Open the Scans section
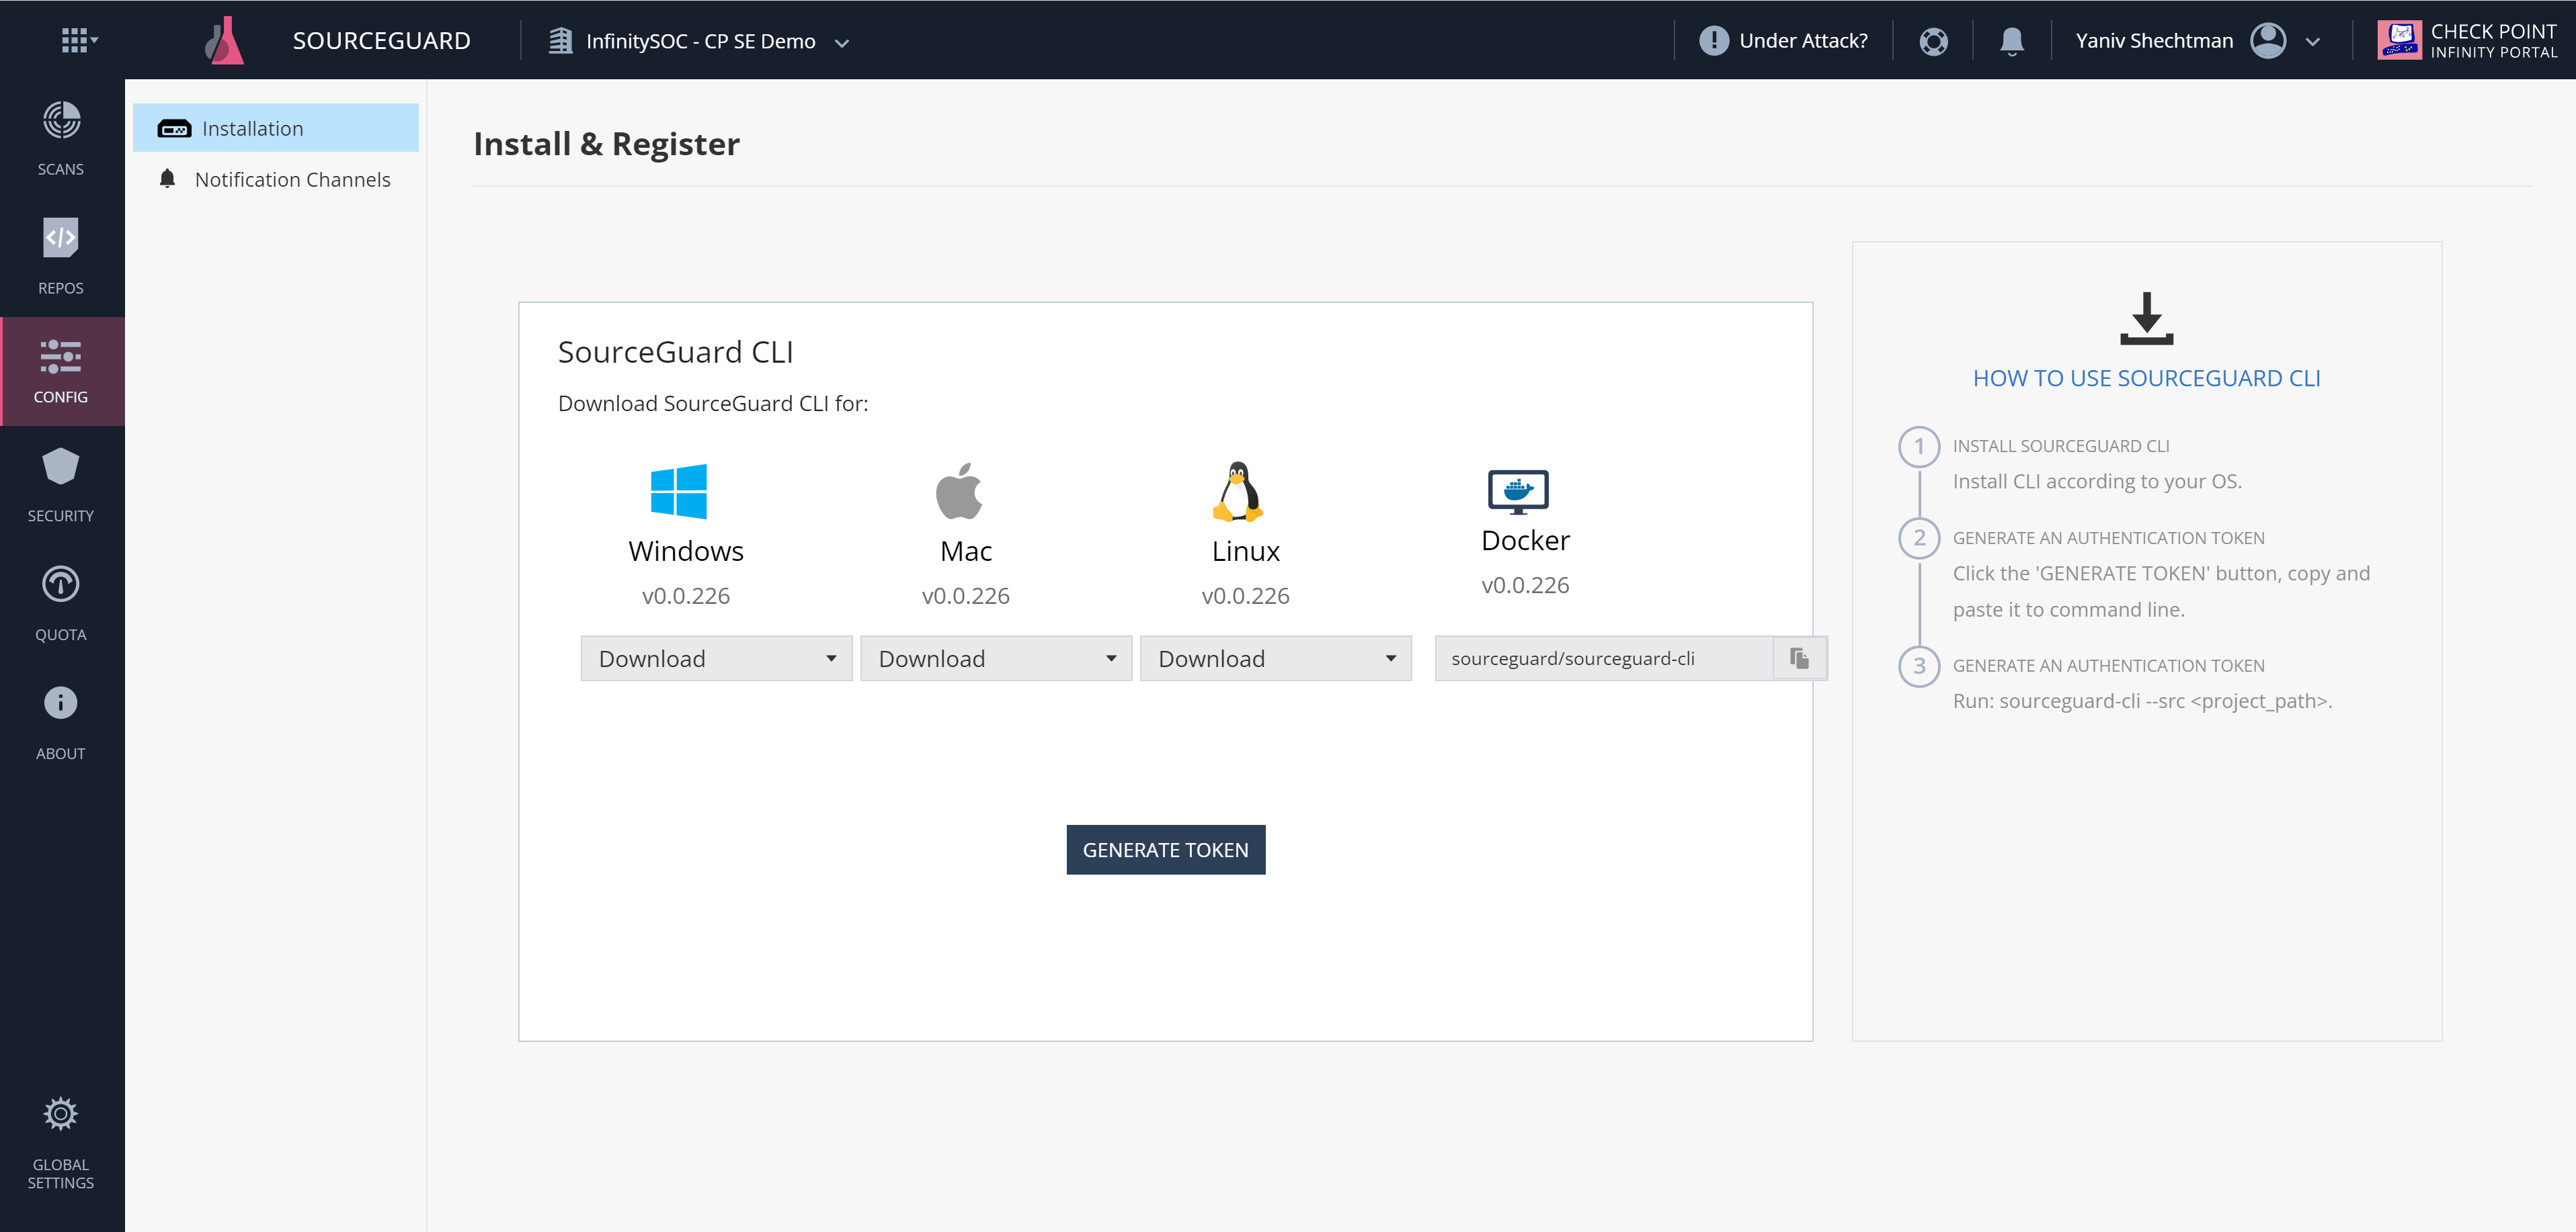This screenshot has width=2576, height=1232. coord(61,138)
